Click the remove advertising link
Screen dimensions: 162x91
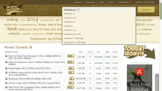pos(145,63)
